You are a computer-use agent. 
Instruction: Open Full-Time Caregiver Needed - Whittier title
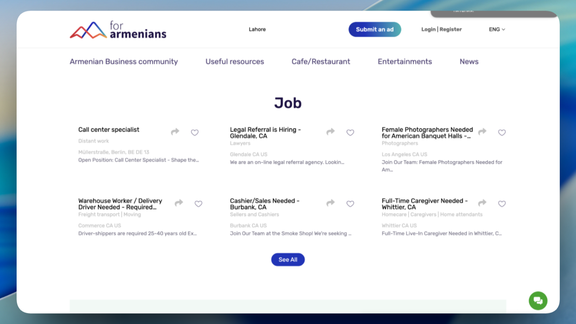[x=425, y=204]
